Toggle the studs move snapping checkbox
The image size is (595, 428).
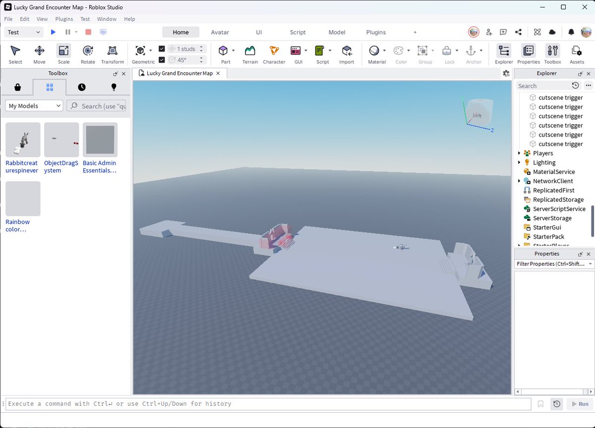coord(162,49)
